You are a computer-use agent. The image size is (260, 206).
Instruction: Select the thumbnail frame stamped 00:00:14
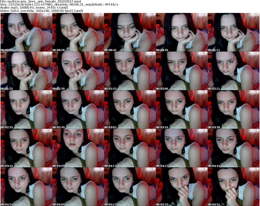pyautogui.click(x=26, y=32)
